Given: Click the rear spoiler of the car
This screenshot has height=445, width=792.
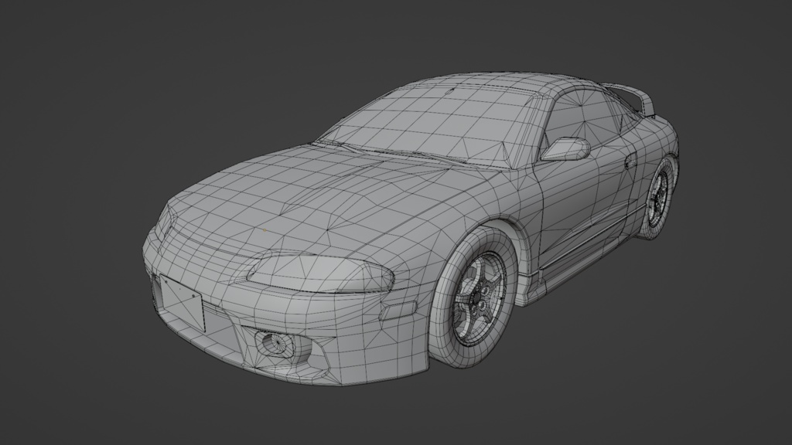Looking at the screenshot, I should click(631, 98).
